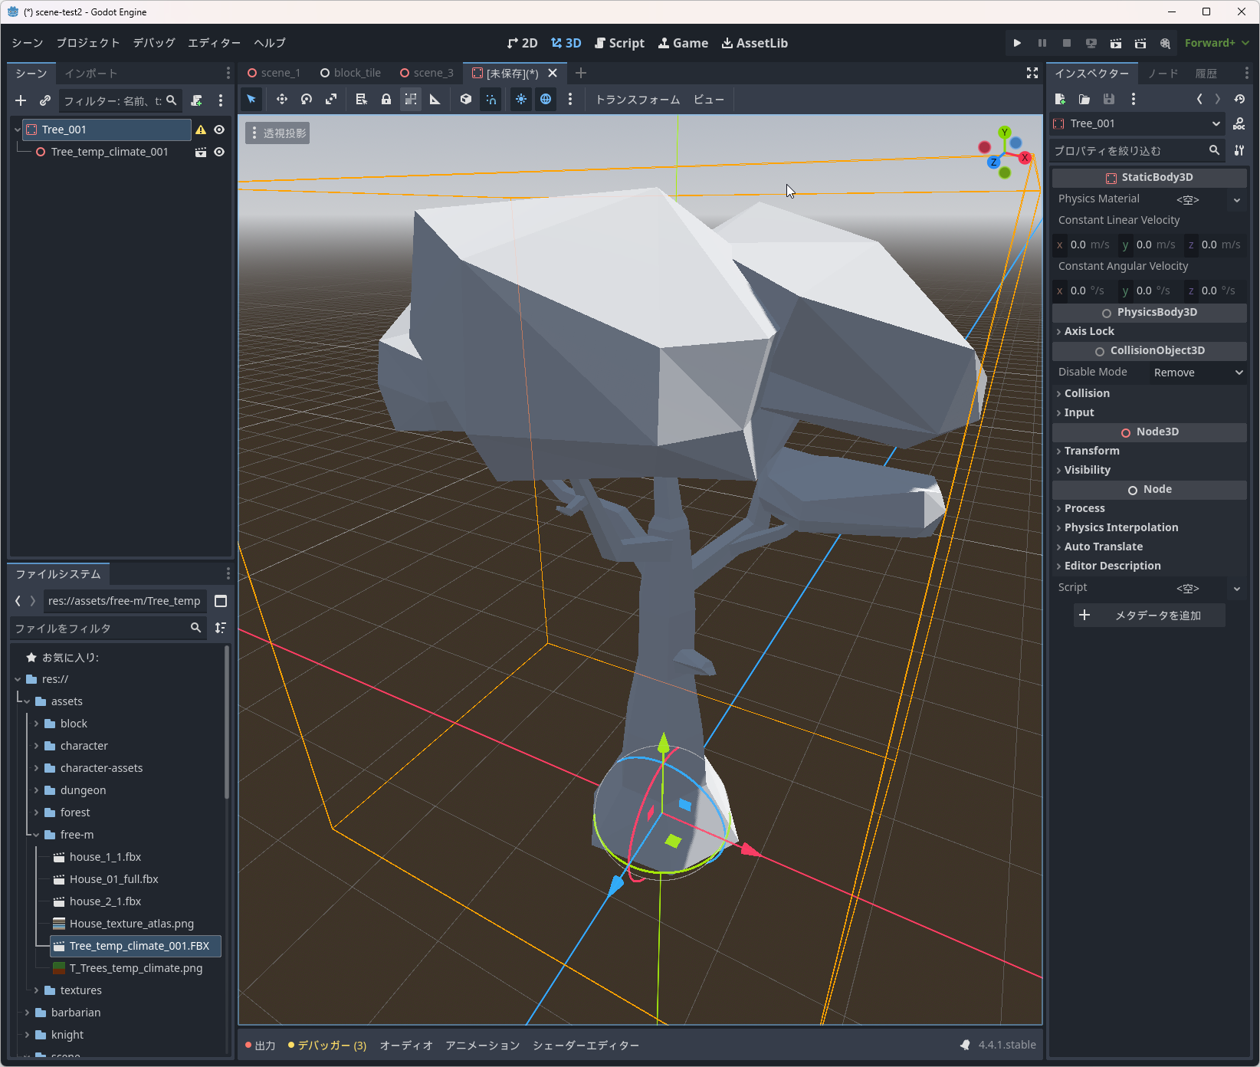Image resolution: width=1260 pixels, height=1067 pixels.
Task: Select the Move mode tool
Action: (x=281, y=100)
